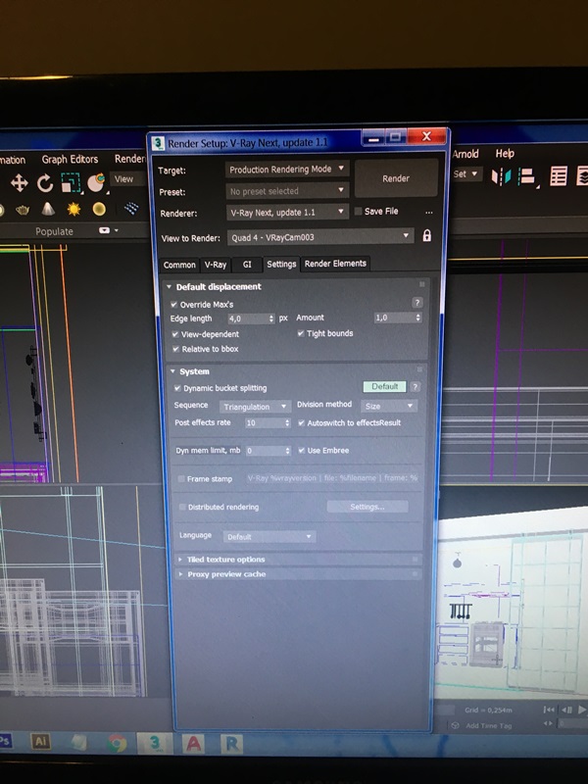Toggle the View to Render lock icon
Screen dimensions: 588x784
pyautogui.click(x=426, y=235)
